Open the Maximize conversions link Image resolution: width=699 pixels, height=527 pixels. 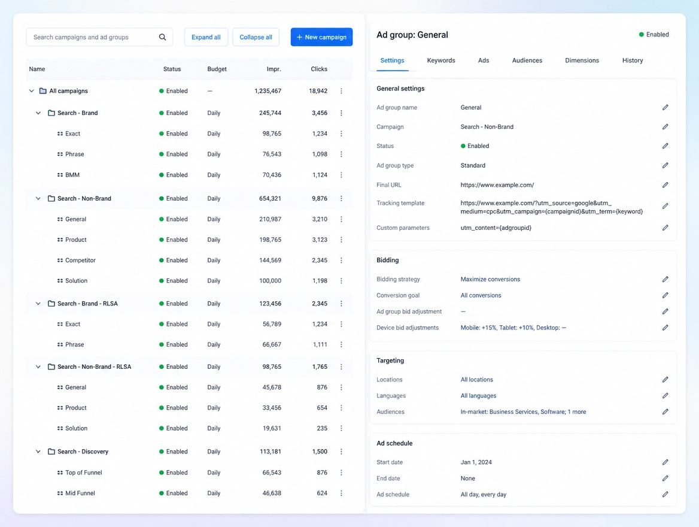490,279
